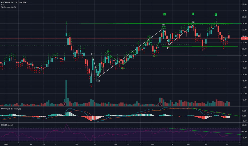The width and height of the screenshot is (248, 146).
Task: Click the -0.50 MACD scale label
Action: 244,121
